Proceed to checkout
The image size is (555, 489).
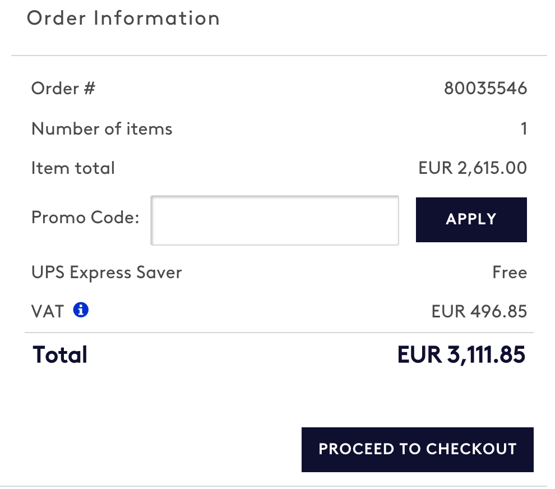point(417,449)
